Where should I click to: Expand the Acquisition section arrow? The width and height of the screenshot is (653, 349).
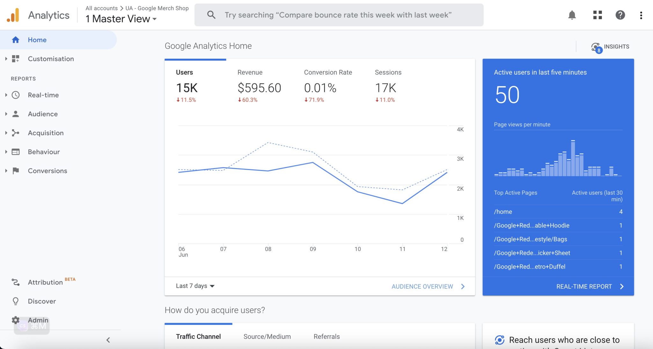click(6, 133)
